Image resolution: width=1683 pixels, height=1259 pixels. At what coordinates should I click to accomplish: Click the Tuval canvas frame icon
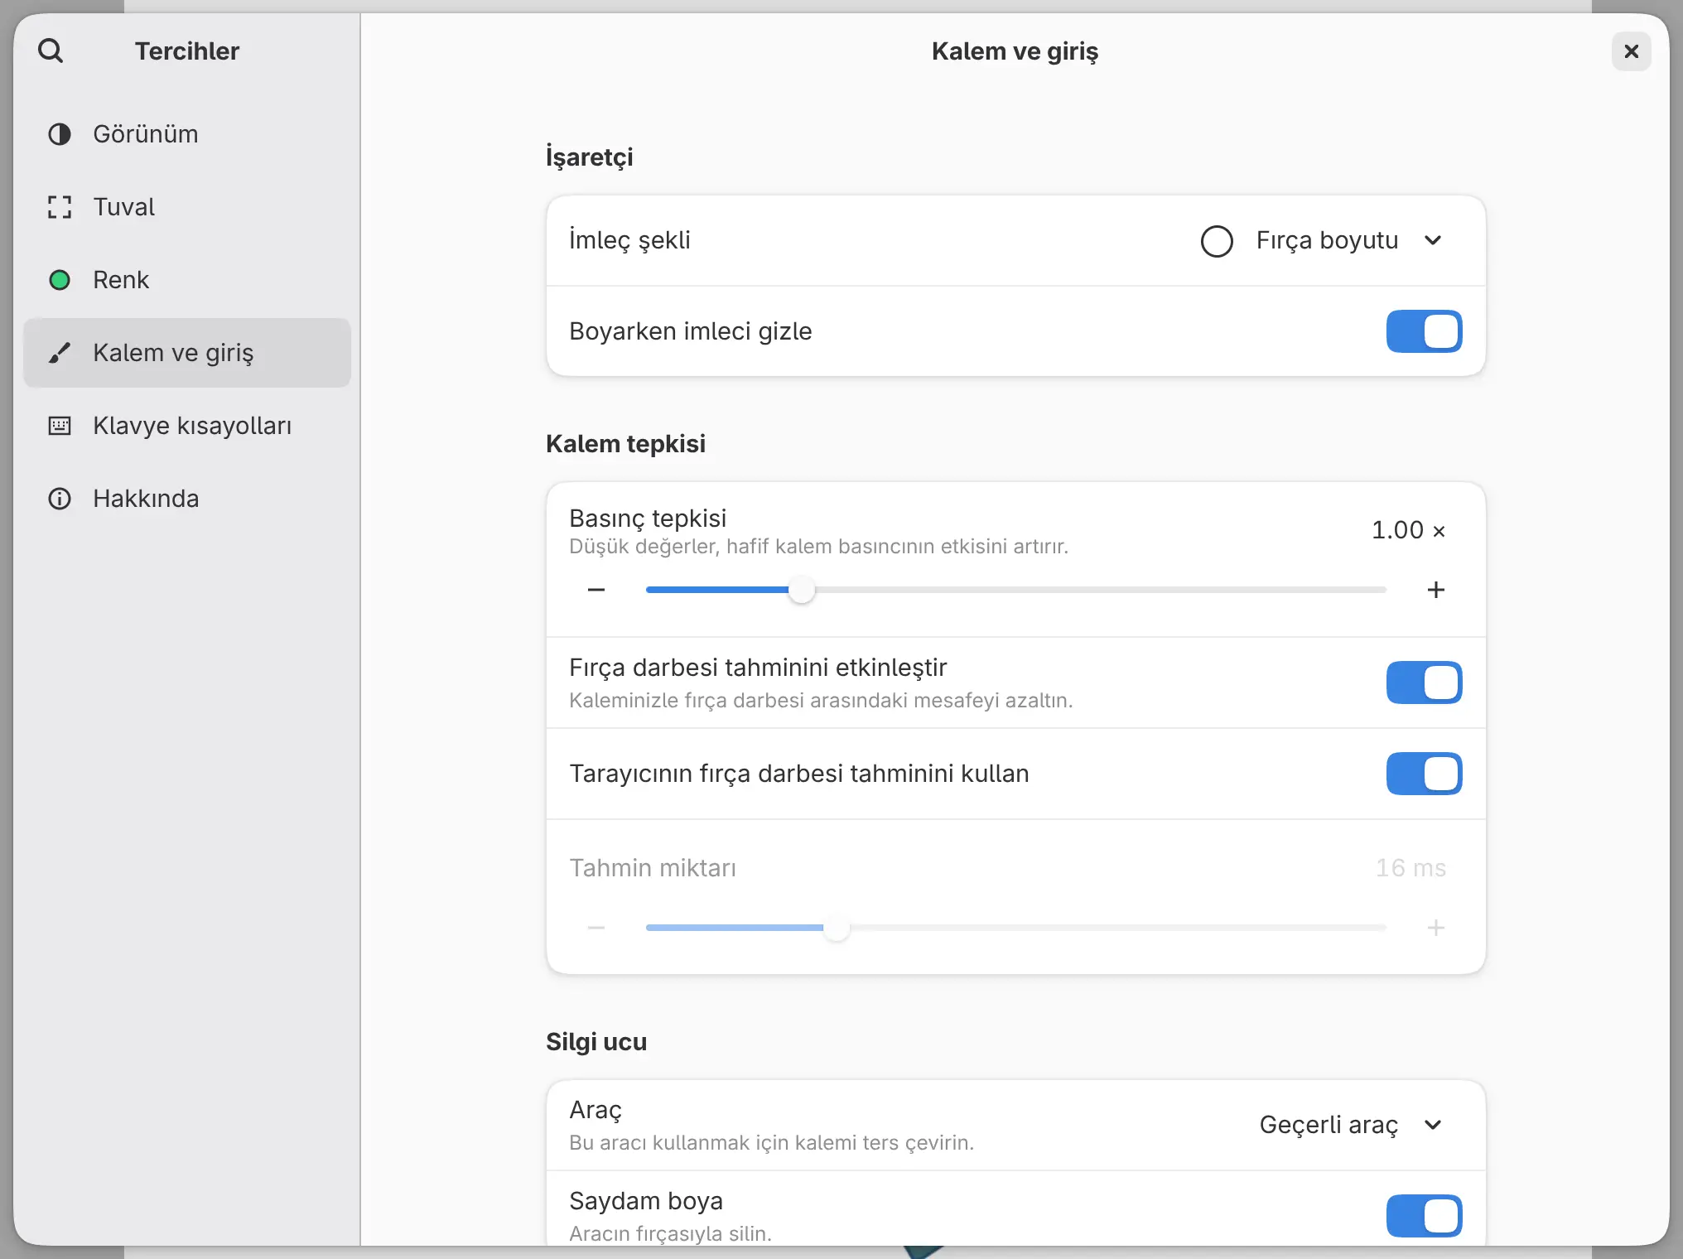60,207
